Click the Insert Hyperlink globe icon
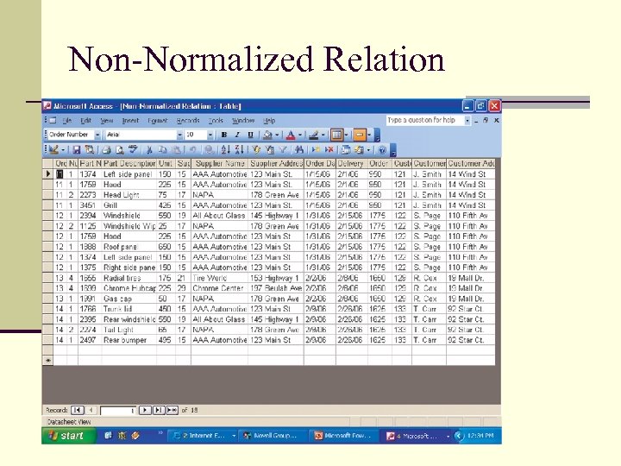Viewport: 621px width, 466px height. click(209, 150)
